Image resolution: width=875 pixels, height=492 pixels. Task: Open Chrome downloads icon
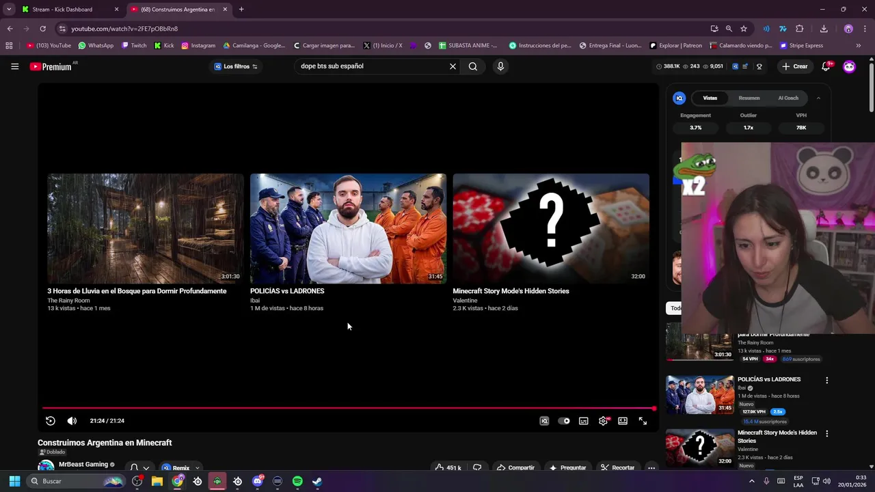824,29
